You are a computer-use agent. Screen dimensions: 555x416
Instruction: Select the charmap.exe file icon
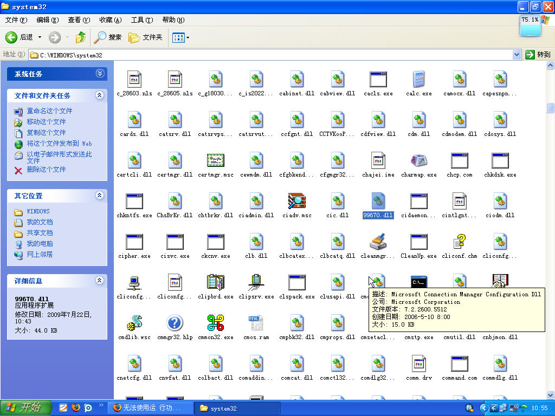pyautogui.click(x=418, y=161)
